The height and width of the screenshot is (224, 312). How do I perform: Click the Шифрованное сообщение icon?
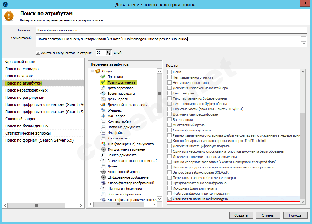coord(103,177)
